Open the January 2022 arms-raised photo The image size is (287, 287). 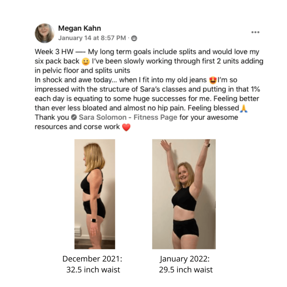[x=184, y=194]
